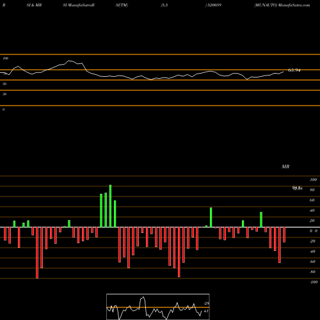Click the 'SI & MR' header text
Viewport: 320px width, 320px height.
point(34,5)
